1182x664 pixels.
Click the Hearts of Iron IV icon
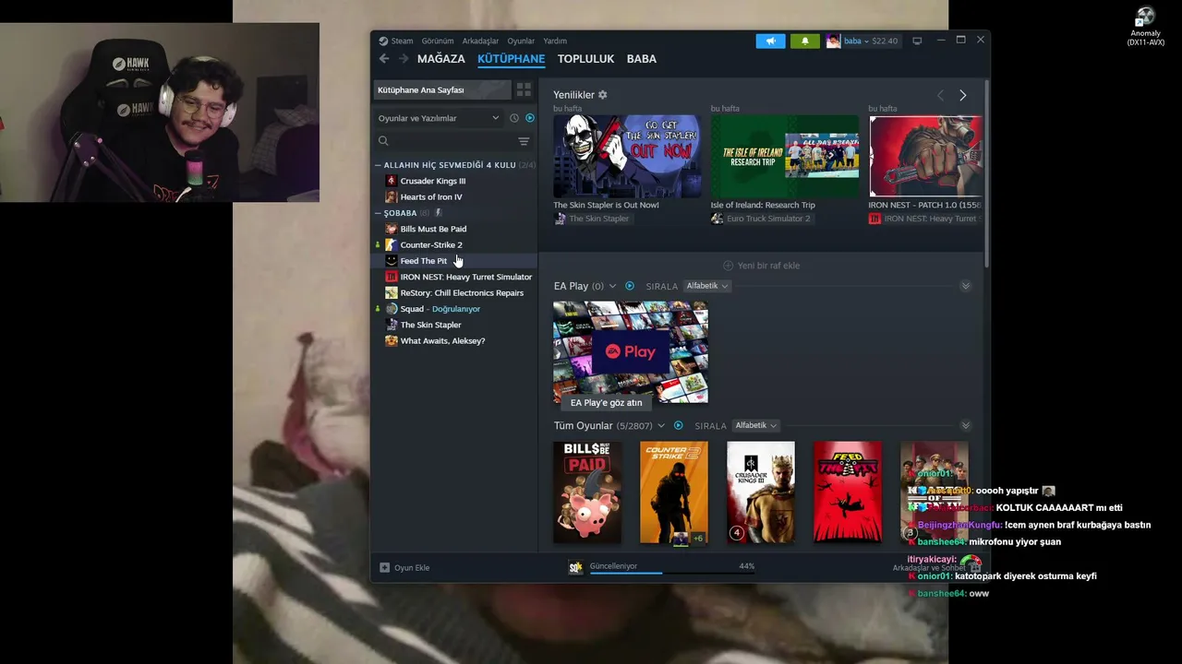click(392, 196)
